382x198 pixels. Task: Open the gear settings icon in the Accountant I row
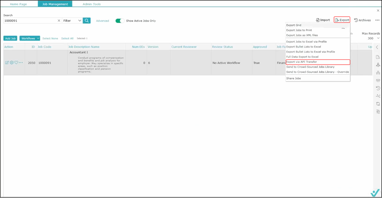tap(11, 62)
